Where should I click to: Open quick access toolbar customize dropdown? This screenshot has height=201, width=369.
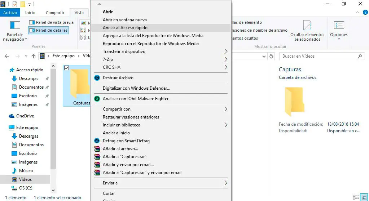pyautogui.click(x=30, y=4)
